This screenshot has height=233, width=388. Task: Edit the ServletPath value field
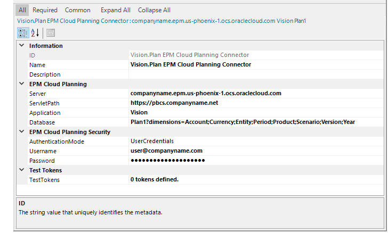(256, 103)
